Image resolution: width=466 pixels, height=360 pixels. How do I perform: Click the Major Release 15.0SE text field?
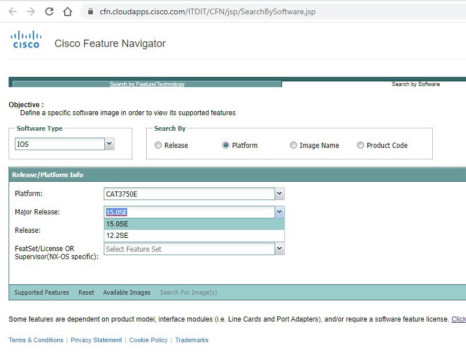(x=189, y=212)
